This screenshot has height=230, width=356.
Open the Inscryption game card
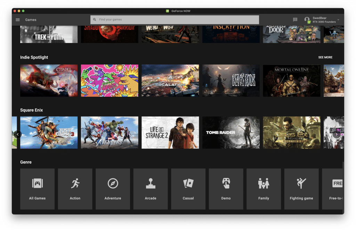pyautogui.click(x=231, y=34)
